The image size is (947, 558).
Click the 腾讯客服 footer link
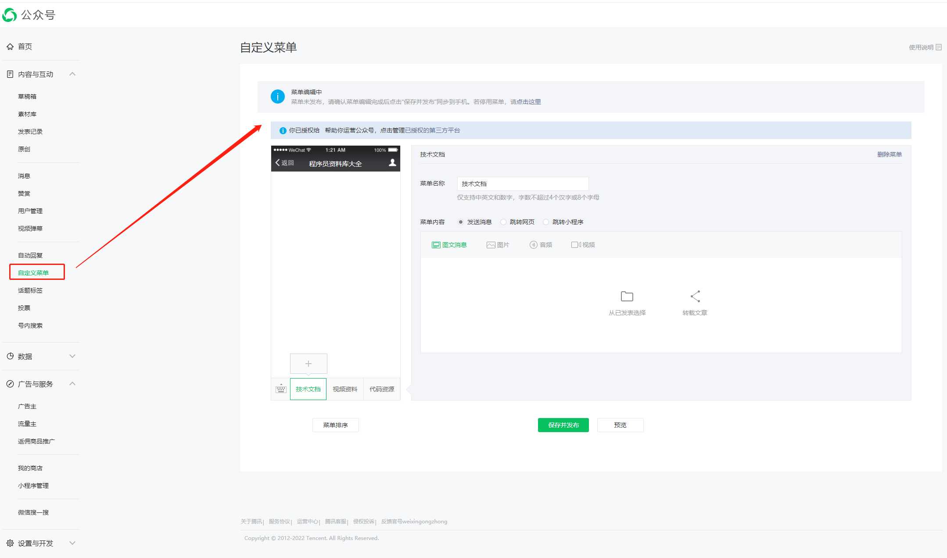(336, 522)
